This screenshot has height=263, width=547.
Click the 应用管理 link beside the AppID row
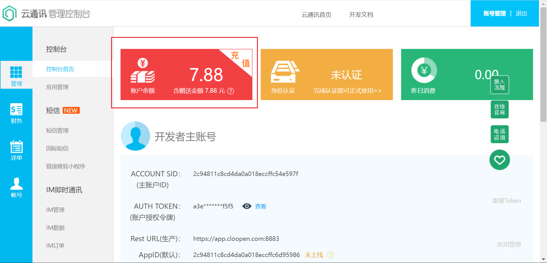(509, 245)
